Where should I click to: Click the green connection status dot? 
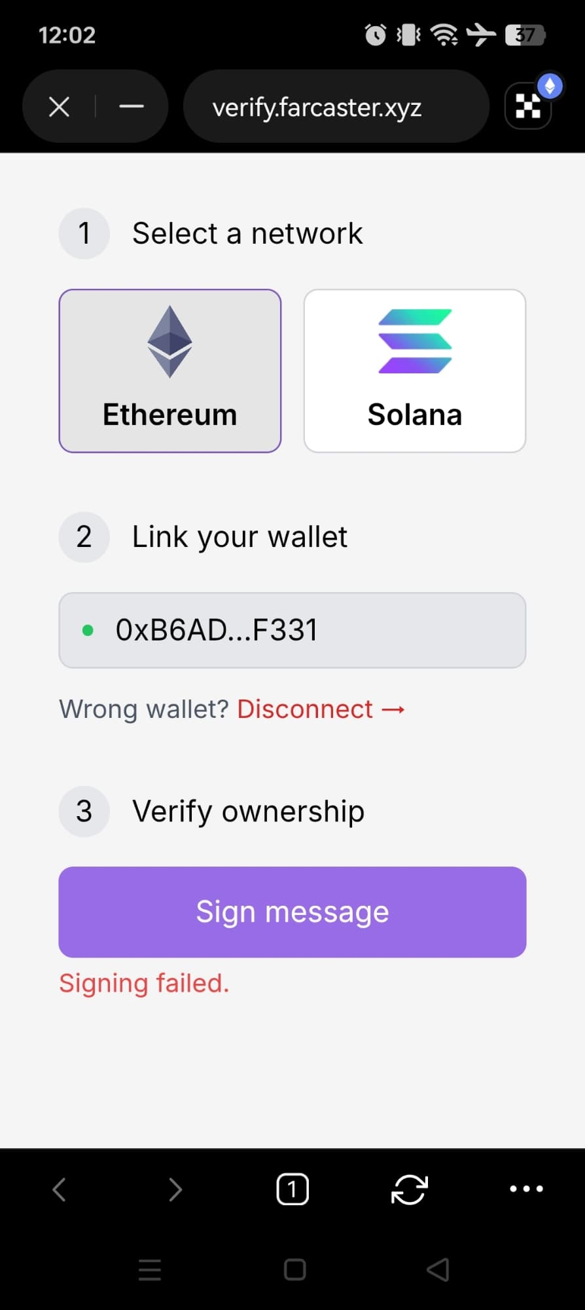(x=88, y=631)
